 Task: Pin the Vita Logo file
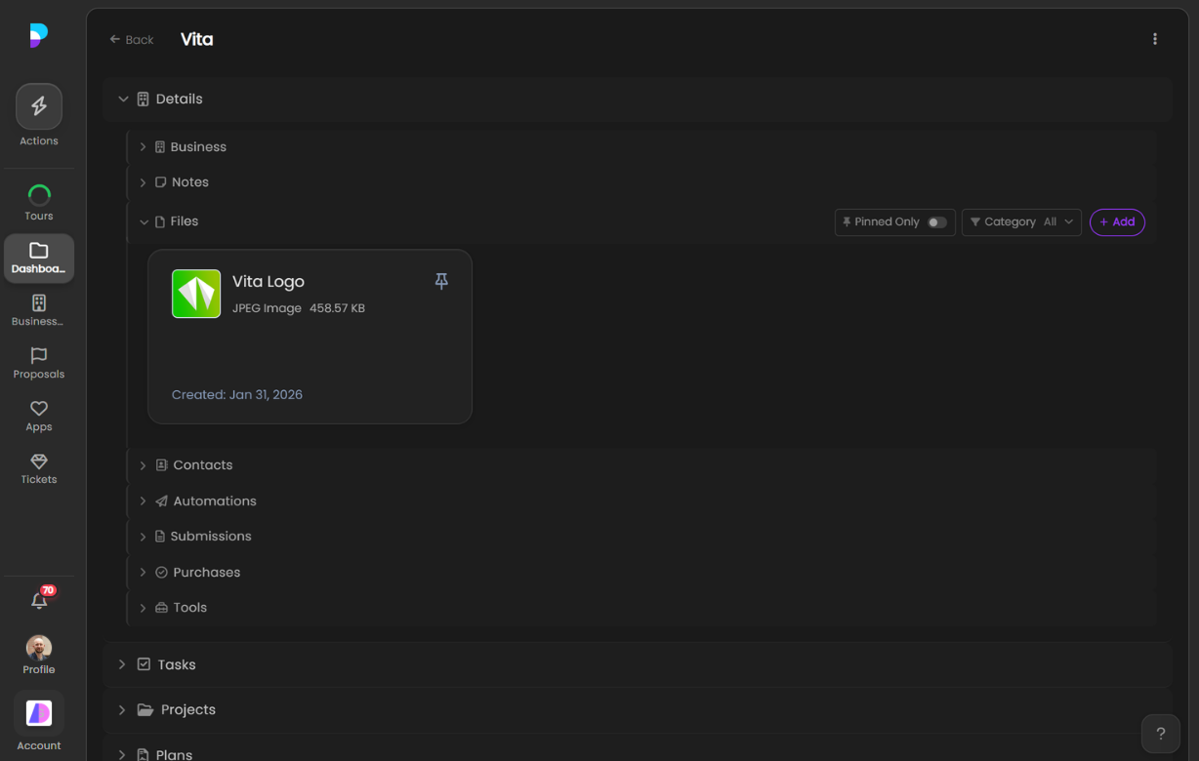coord(441,281)
